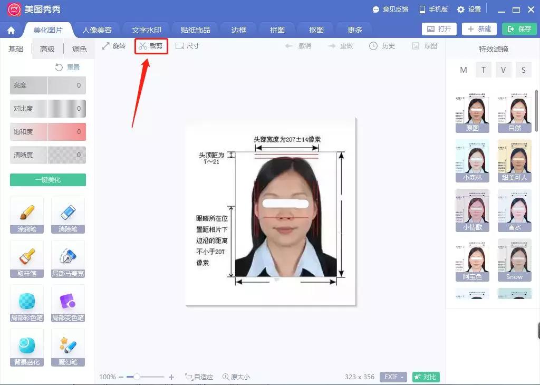Open 设置 settings gear
540x385 pixels.
[x=469, y=9]
